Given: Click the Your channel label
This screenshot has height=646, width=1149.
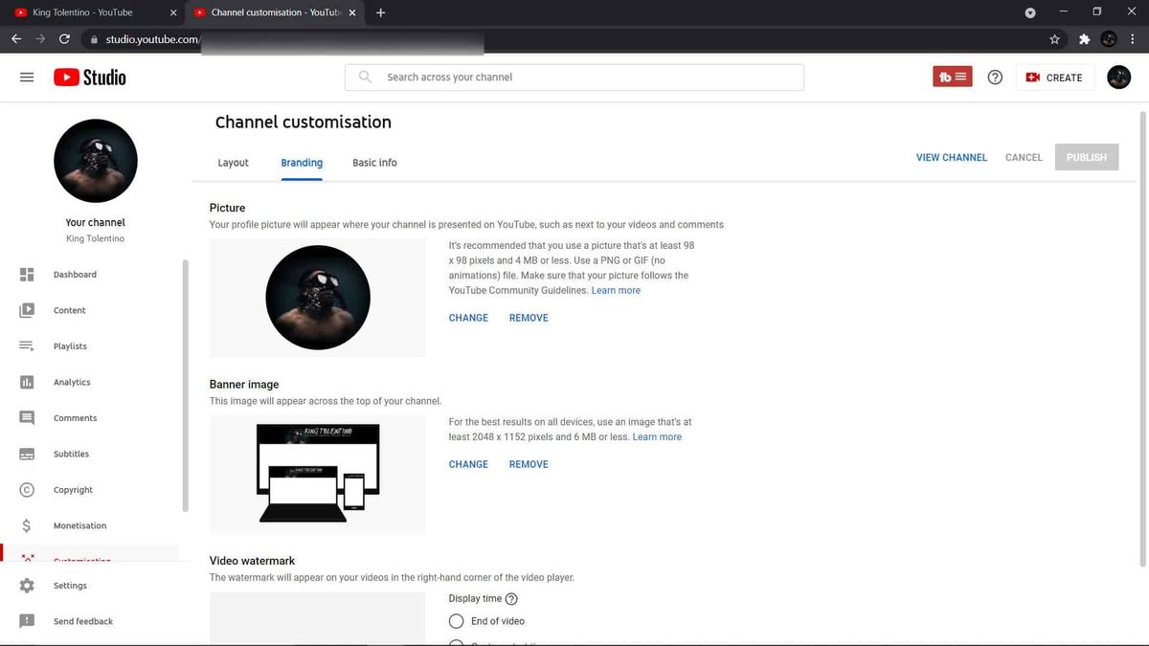Looking at the screenshot, I should click(96, 222).
